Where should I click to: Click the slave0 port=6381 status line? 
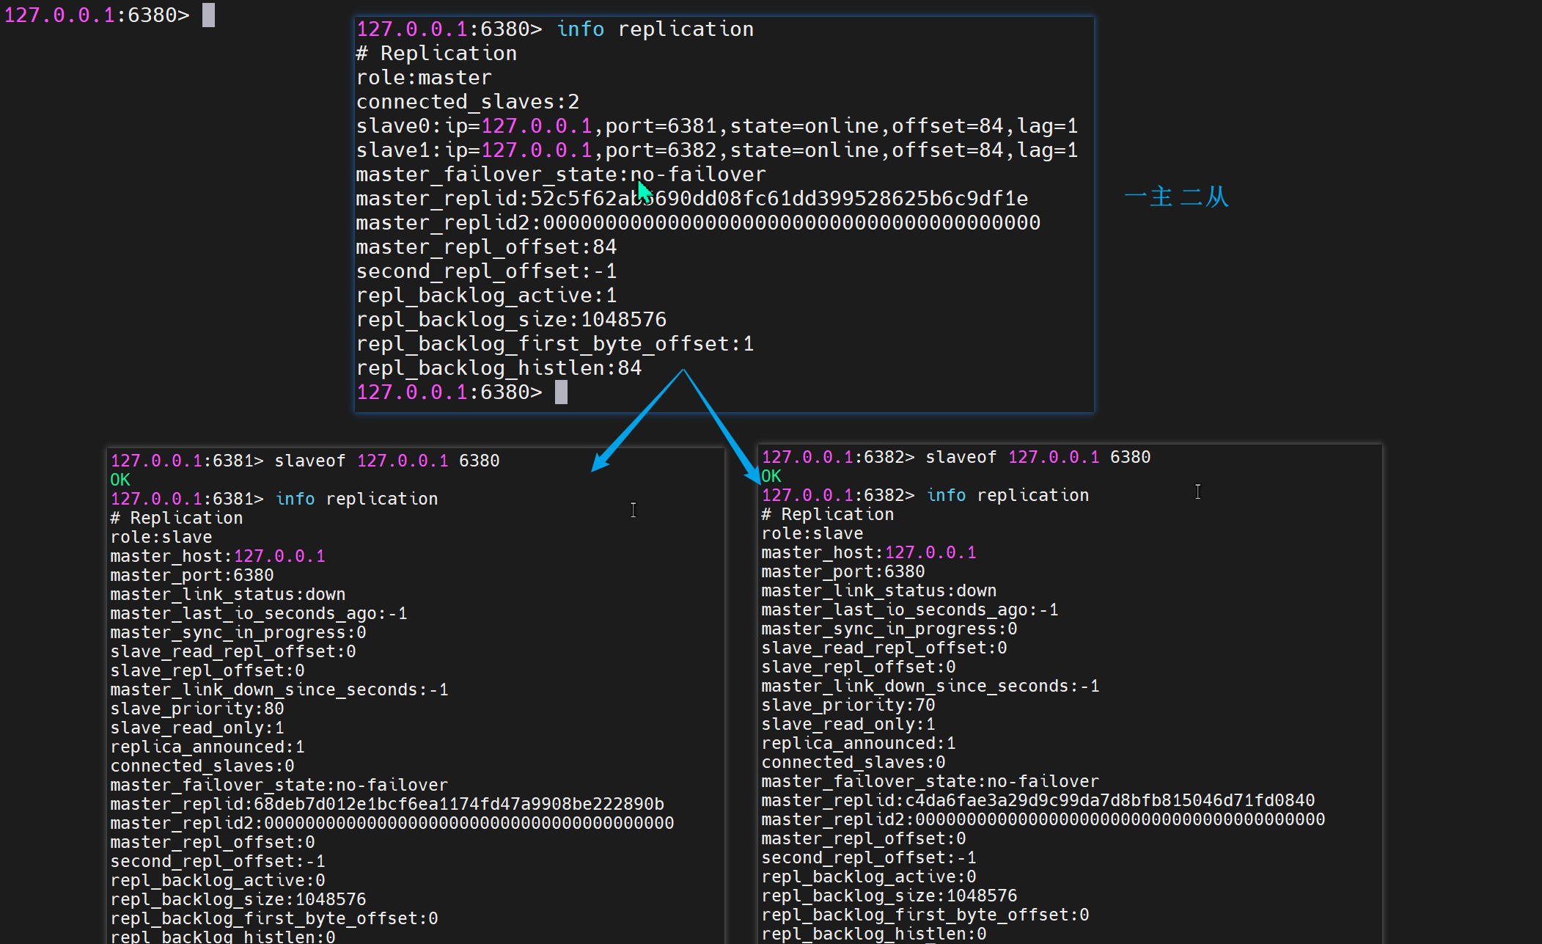click(x=717, y=126)
